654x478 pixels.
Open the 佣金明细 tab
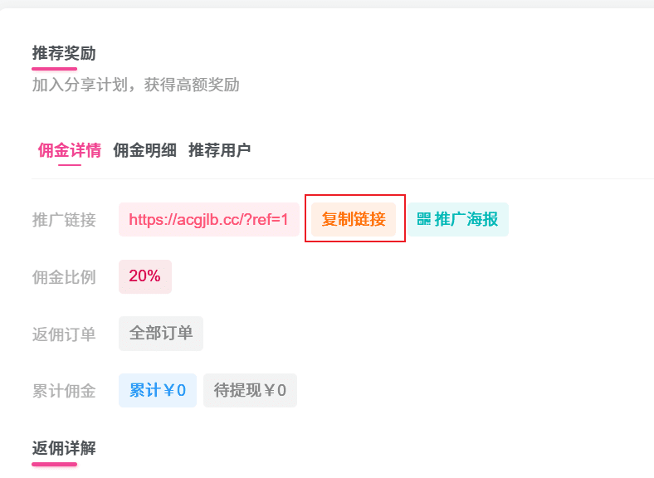click(144, 150)
